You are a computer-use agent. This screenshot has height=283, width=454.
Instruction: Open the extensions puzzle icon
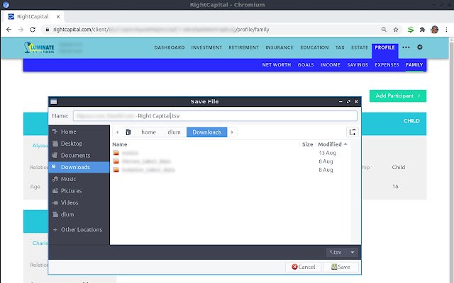423,30
